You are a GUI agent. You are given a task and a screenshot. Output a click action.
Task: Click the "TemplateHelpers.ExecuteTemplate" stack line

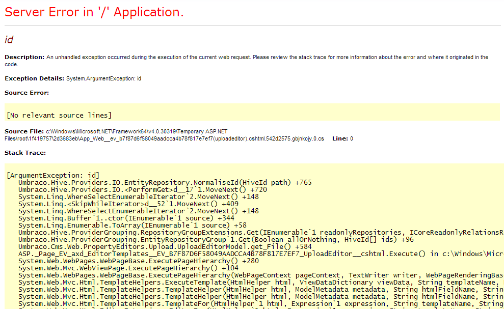261,283
